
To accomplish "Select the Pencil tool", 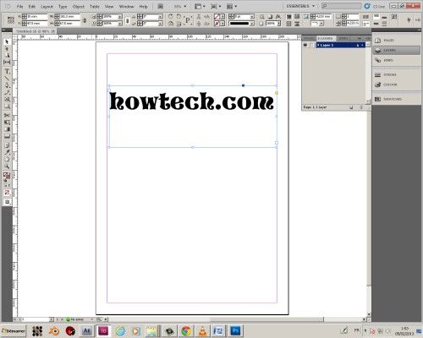I will click(7, 92).
